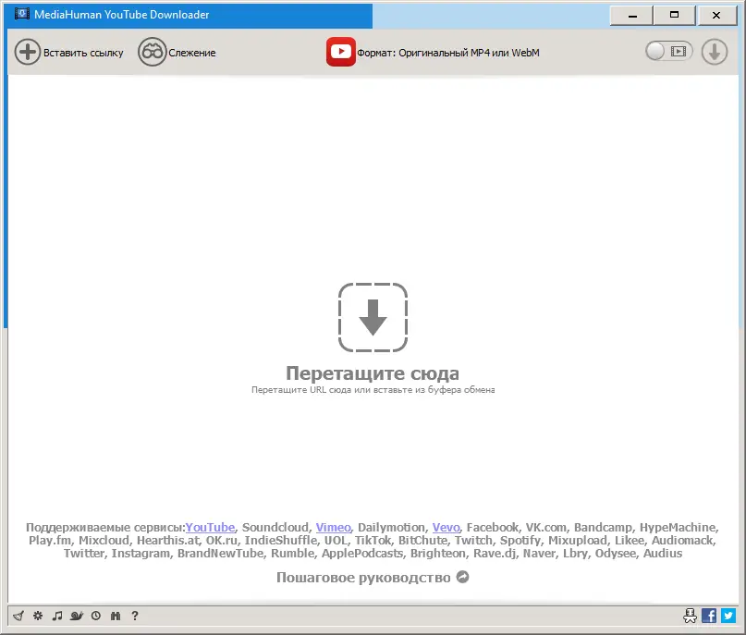746x635 pixels.
Task: Click the red YouTube logo in toolbar
Action: (341, 52)
